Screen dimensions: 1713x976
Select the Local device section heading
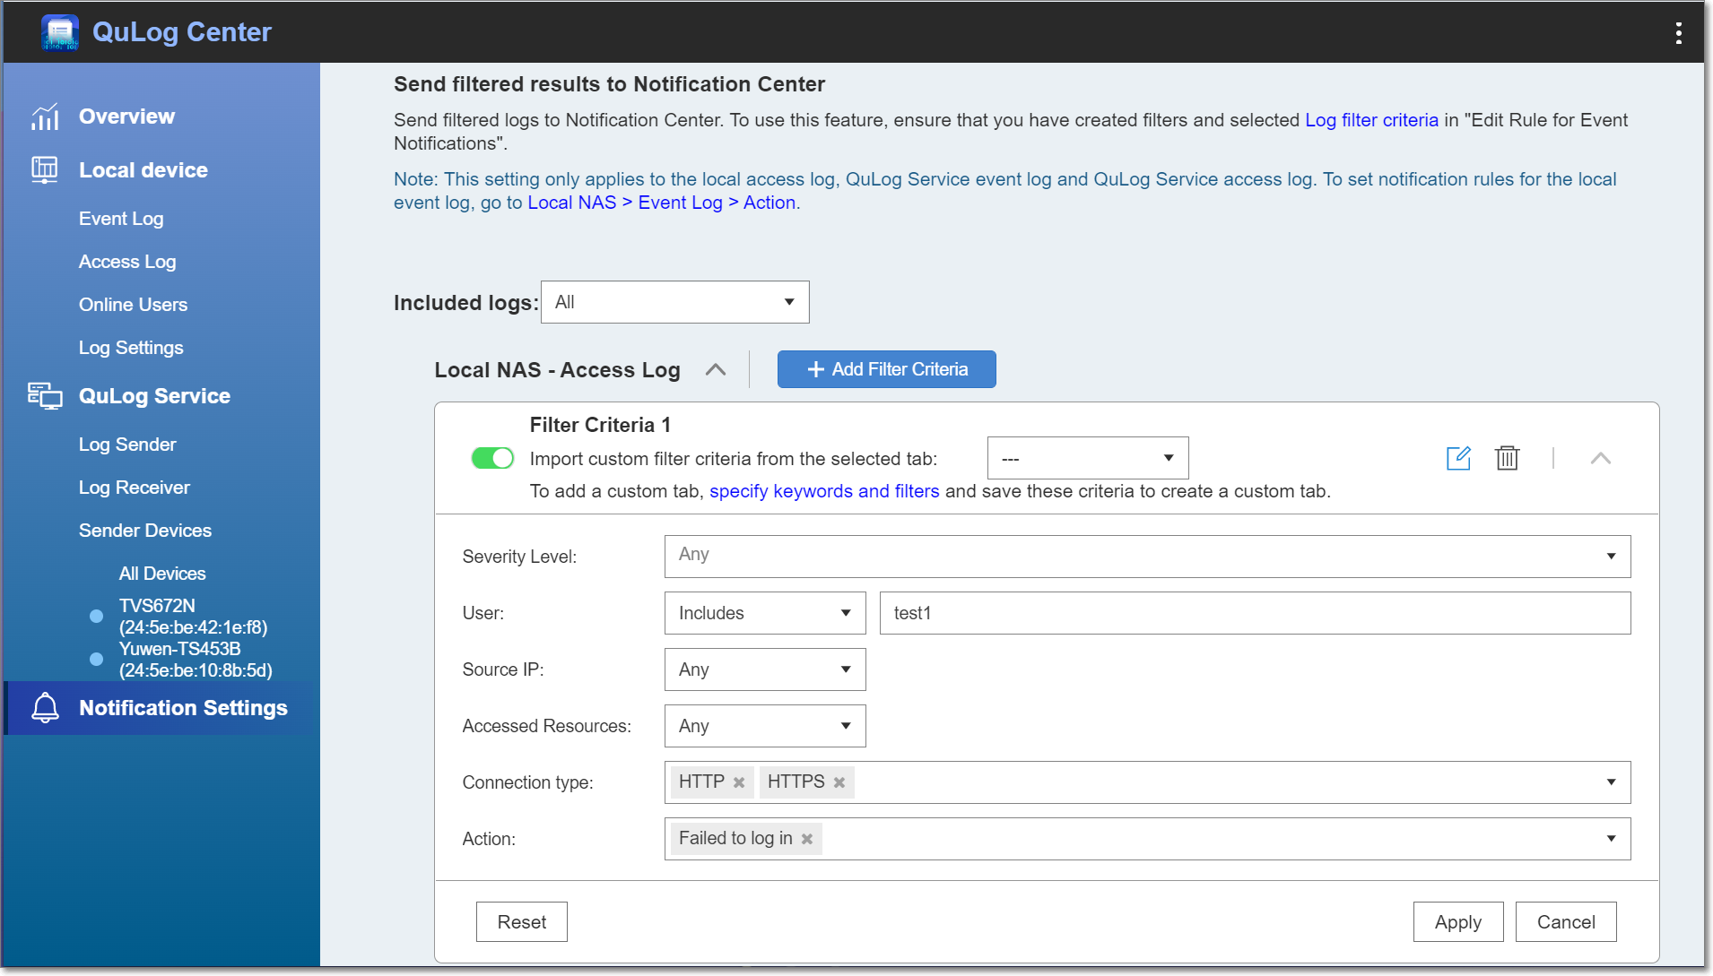[143, 170]
